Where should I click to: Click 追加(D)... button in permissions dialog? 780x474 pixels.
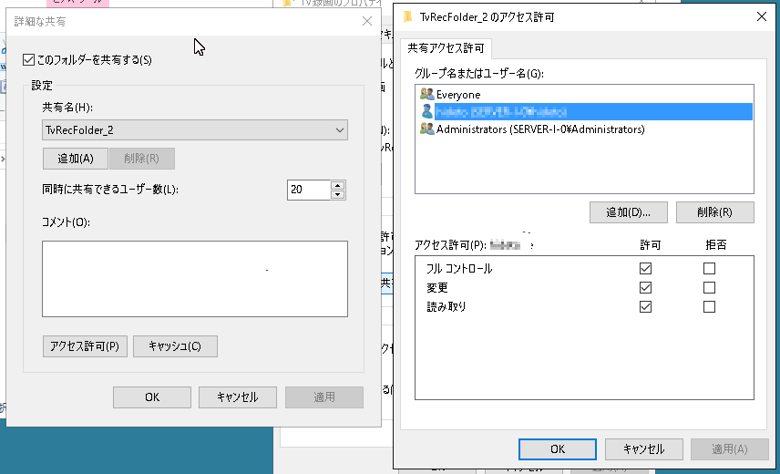click(628, 212)
